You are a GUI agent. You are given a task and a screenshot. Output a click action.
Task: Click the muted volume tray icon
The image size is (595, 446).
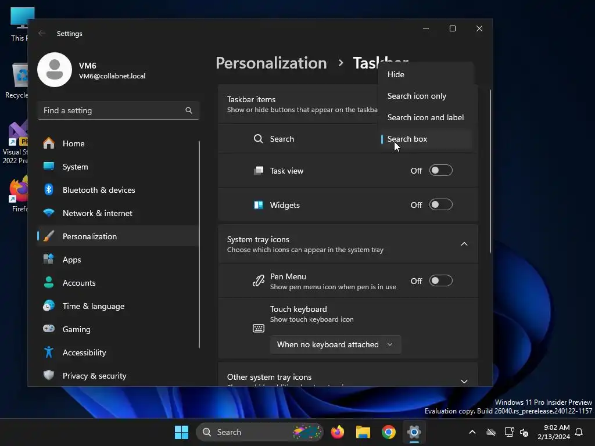point(525,432)
